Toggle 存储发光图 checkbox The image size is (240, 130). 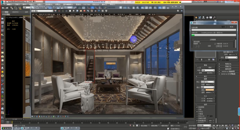[x=197, y=118]
